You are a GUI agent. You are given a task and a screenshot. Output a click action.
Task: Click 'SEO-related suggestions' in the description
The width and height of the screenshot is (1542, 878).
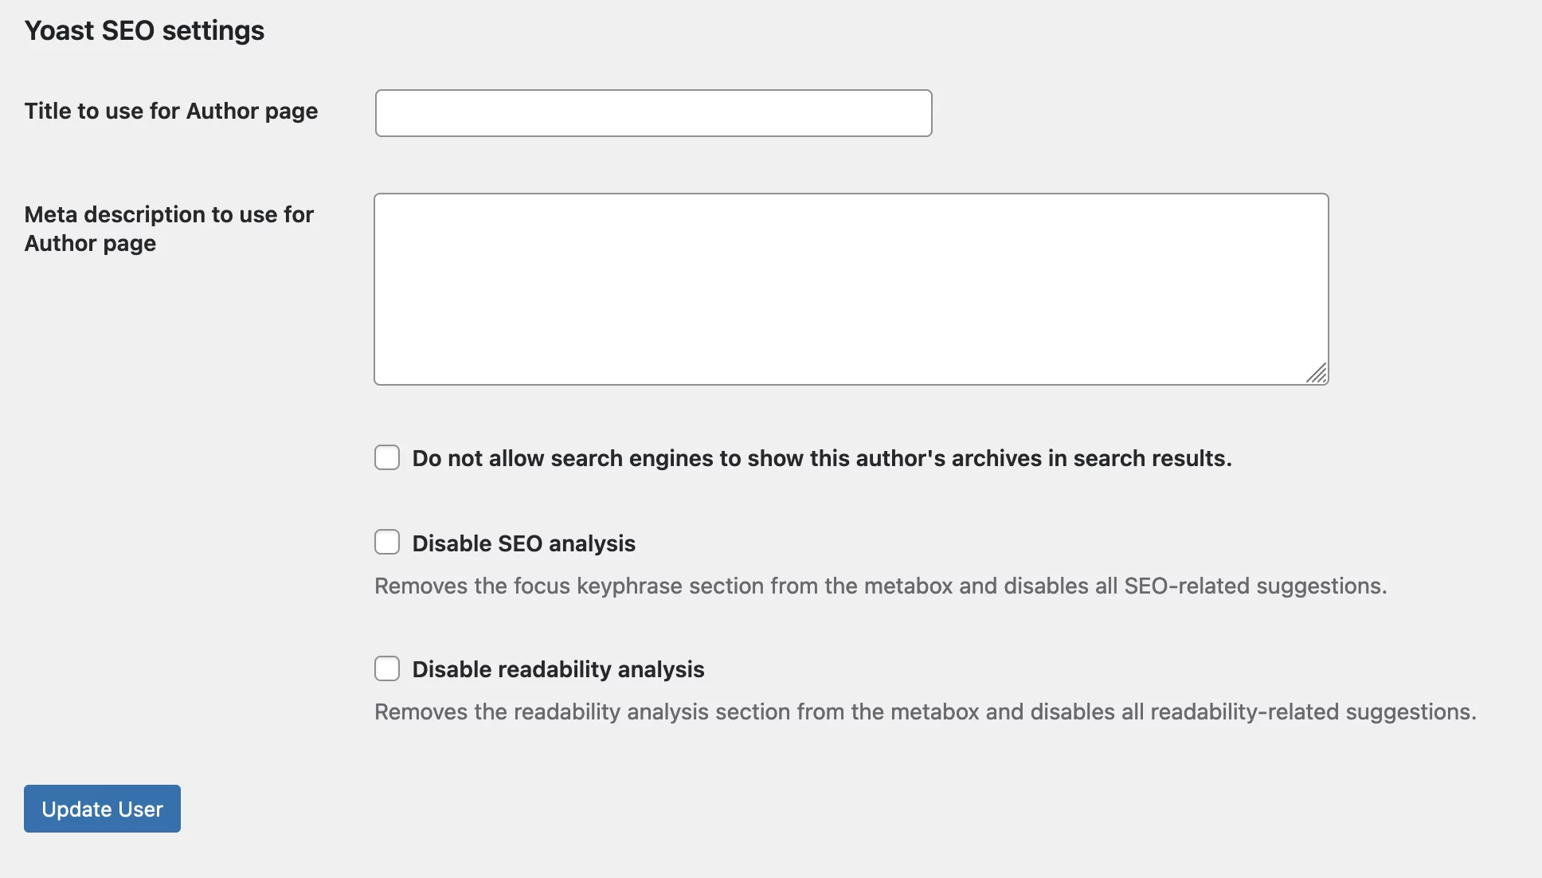pos(1254,586)
